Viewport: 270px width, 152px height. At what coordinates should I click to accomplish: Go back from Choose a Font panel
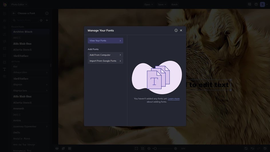point(14,13)
